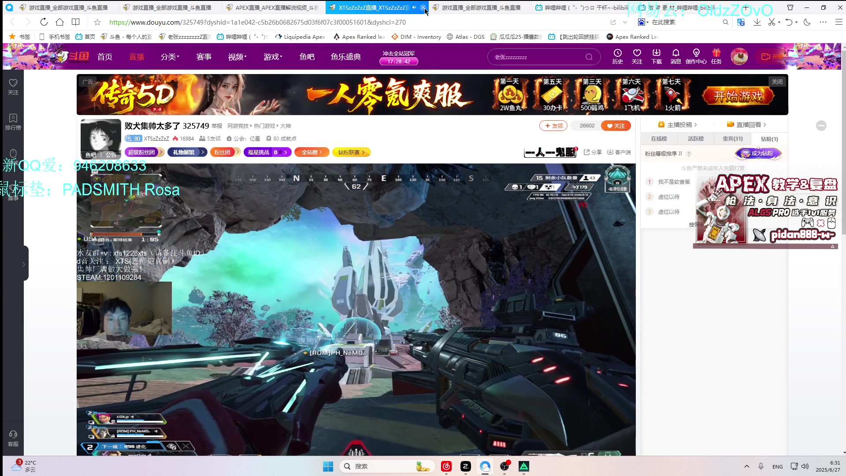Close the banner ad with 关闭
Image resolution: width=846 pixels, height=476 pixels.
point(777,82)
